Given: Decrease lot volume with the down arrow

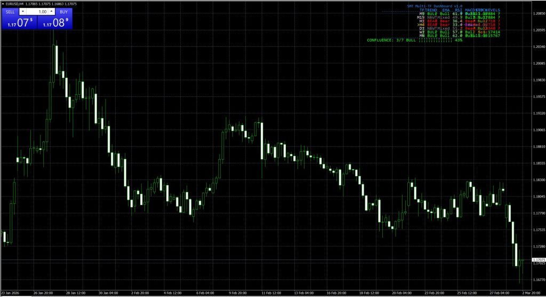Looking at the screenshot, I should tap(22, 12).
